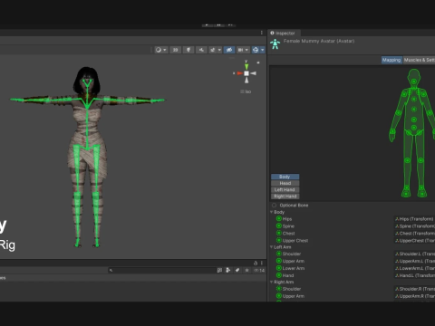This screenshot has width=435, height=326.
Task: Open Project panel three-dot menu
Action: click(x=262, y=263)
